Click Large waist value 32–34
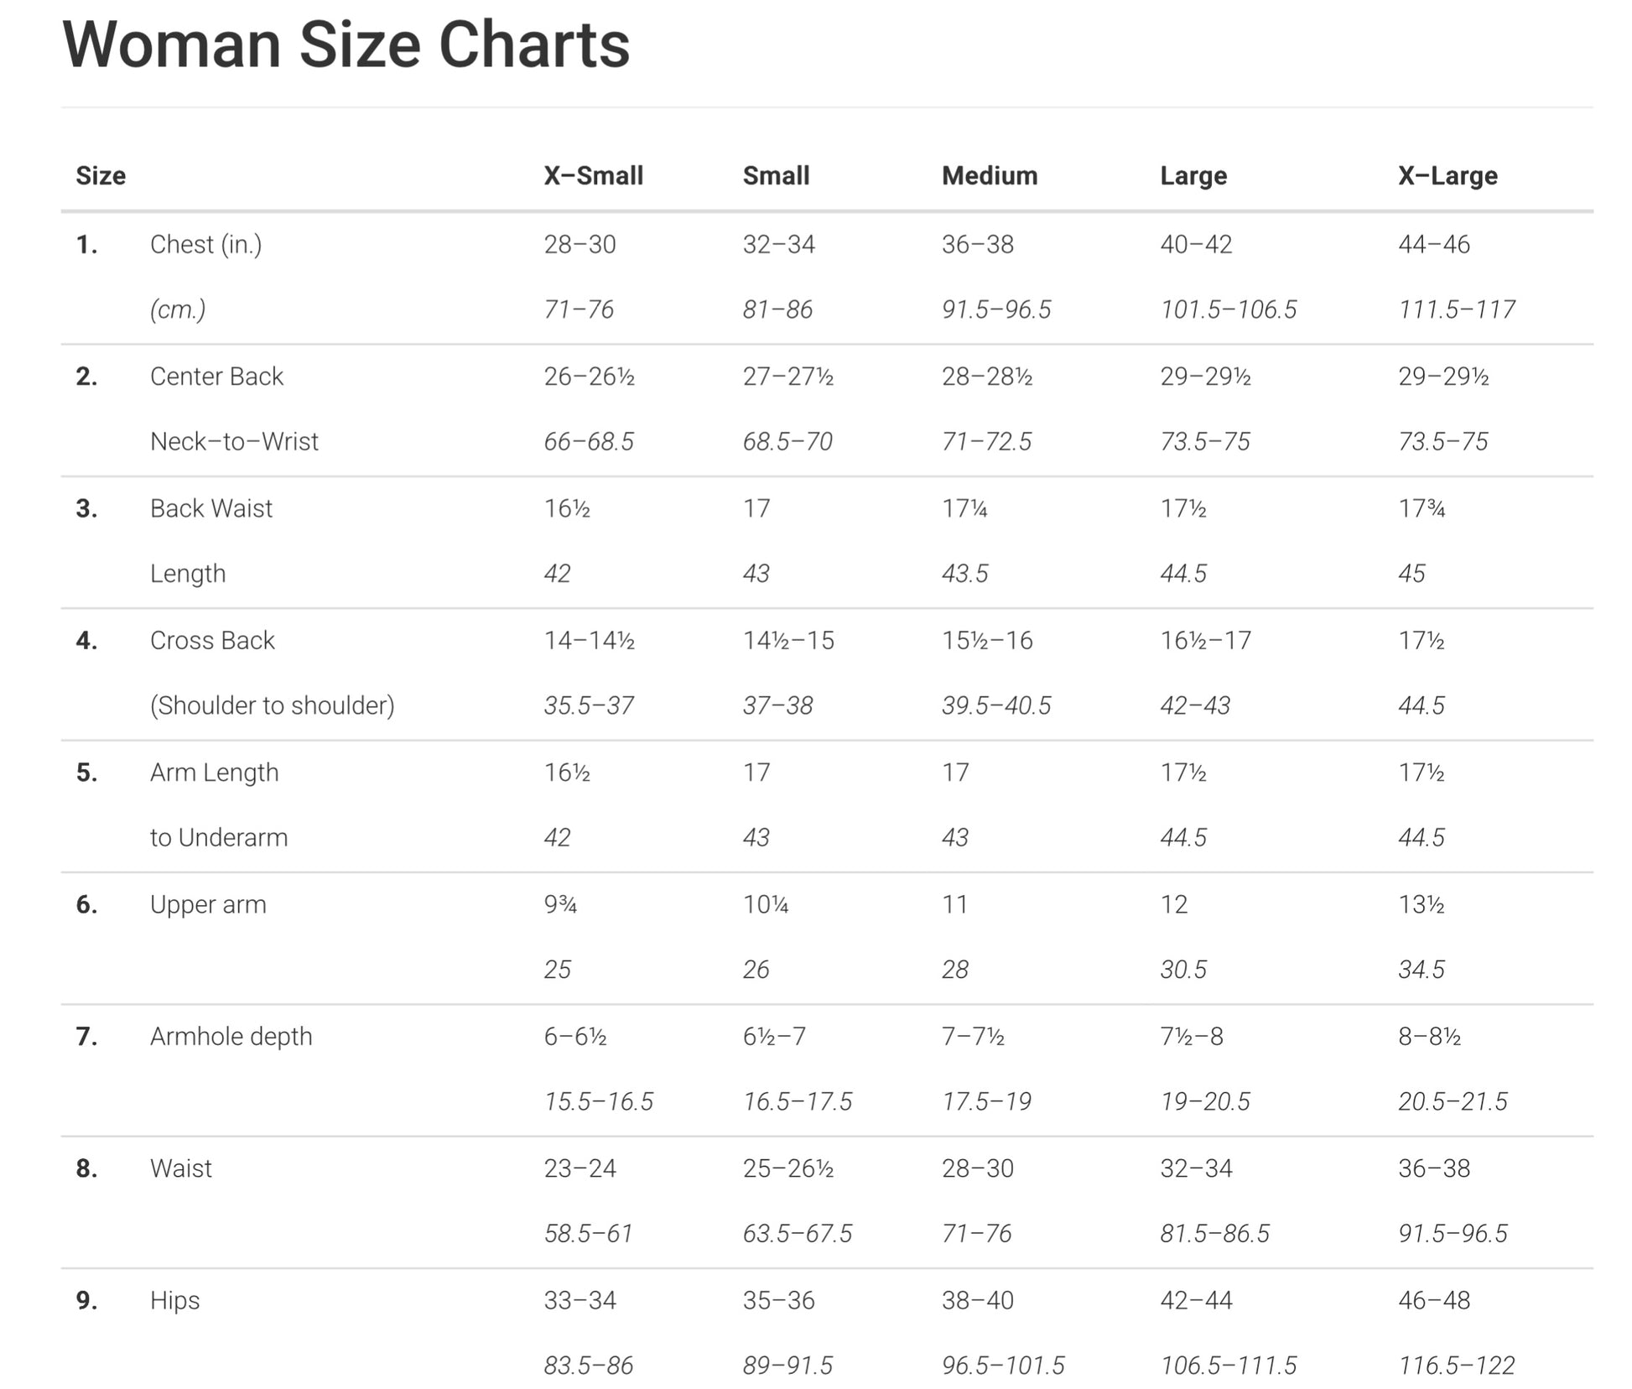The height and width of the screenshot is (1389, 1632). pyautogui.click(x=1196, y=1168)
